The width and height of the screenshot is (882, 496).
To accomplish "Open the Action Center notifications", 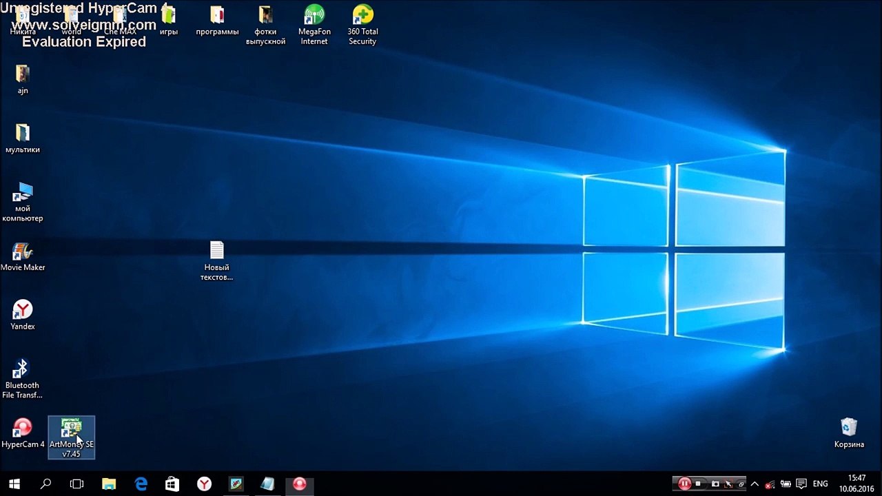I will (x=801, y=484).
